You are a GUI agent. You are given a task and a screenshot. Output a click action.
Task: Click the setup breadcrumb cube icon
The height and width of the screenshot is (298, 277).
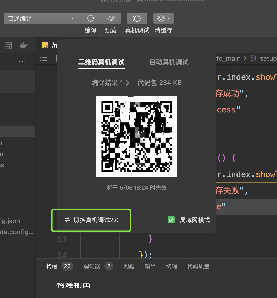coord(253,58)
